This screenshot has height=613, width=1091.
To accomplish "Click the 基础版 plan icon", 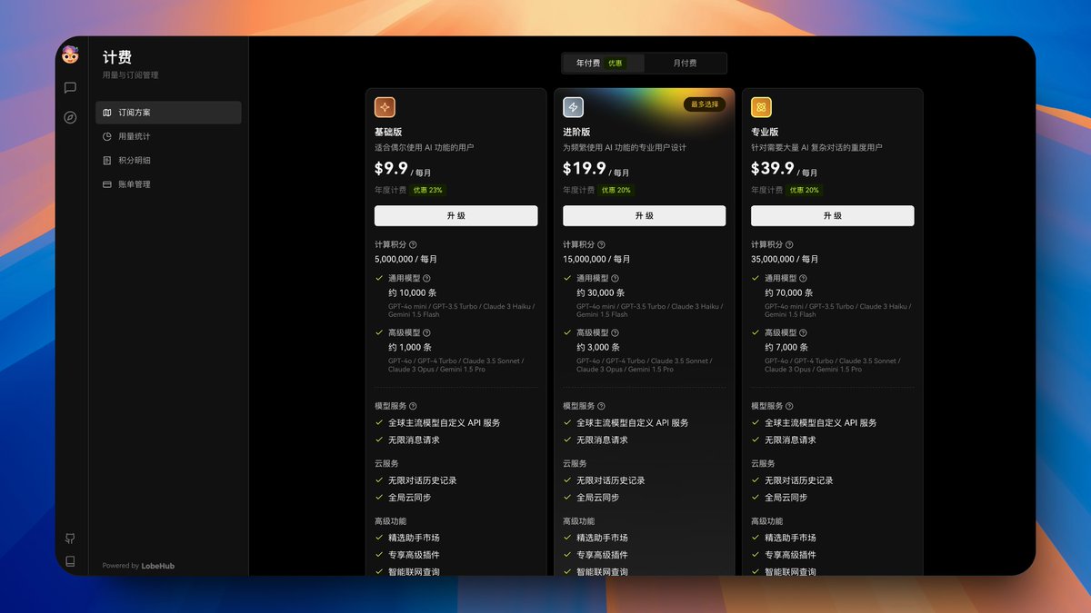I will pyautogui.click(x=385, y=107).
